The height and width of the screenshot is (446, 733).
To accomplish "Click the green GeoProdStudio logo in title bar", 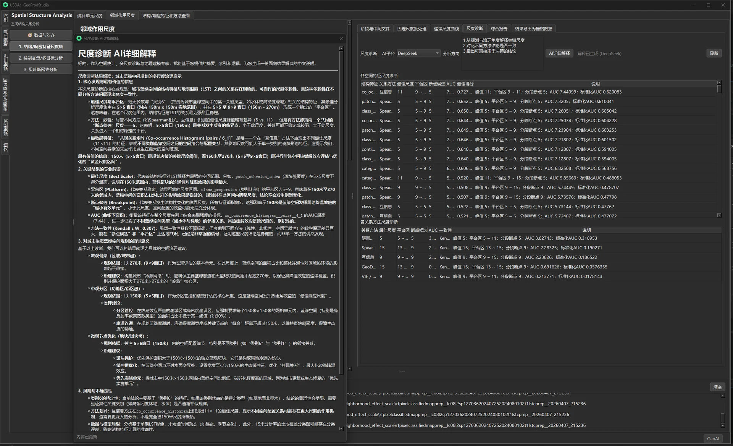I will pyautogui.click(x=5, y=5).
